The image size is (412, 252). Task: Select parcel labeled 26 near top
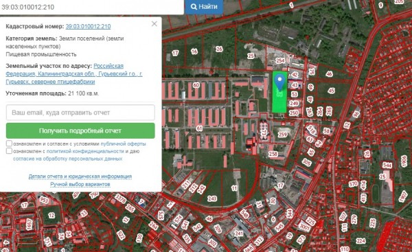click(219, 49)
